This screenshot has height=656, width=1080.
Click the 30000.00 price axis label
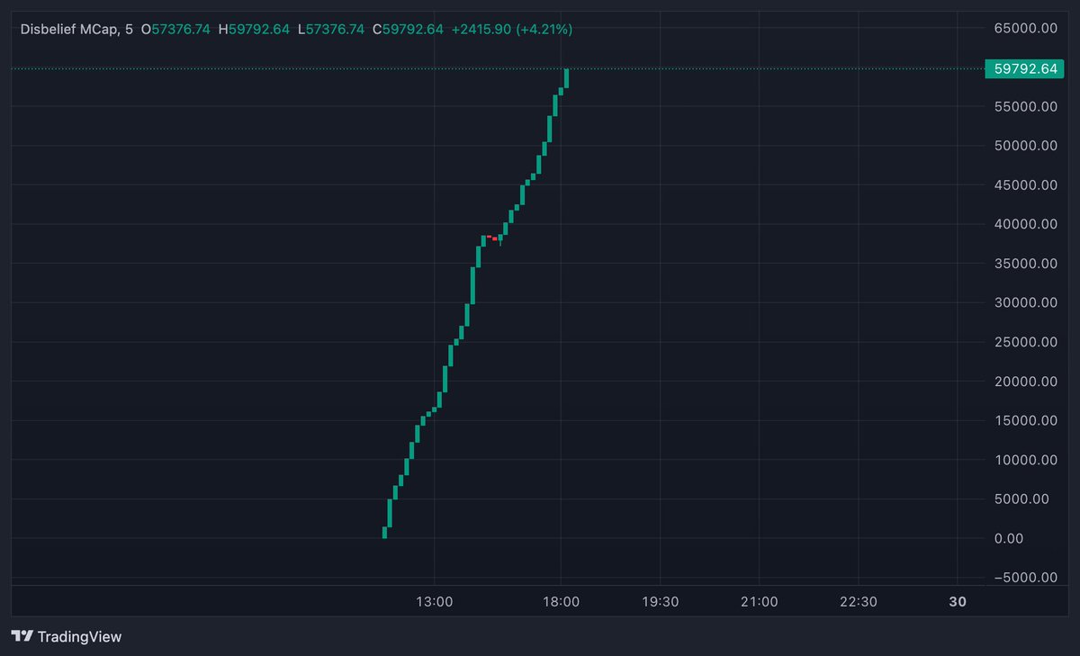1025,302
